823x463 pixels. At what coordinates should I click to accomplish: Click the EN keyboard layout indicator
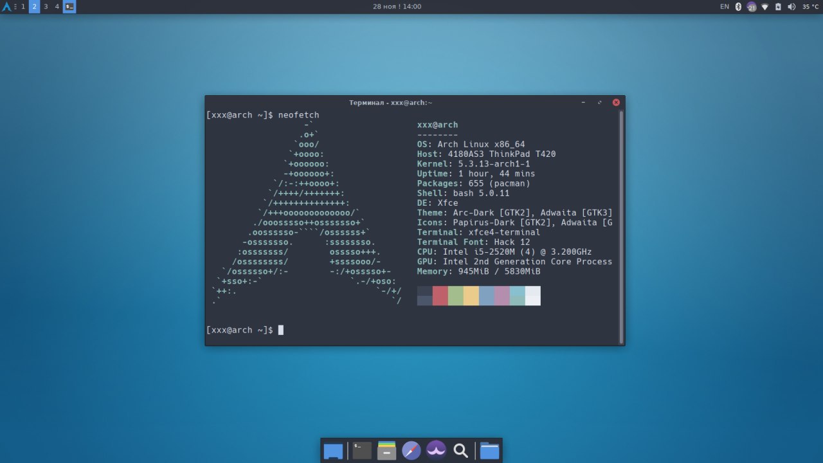point(725,6)
